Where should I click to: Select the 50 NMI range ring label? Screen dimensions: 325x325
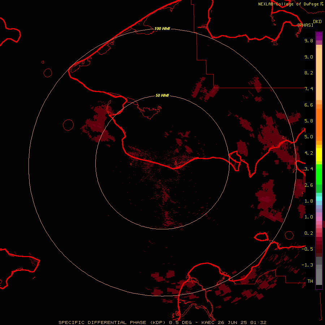click(x=162, y=95)
